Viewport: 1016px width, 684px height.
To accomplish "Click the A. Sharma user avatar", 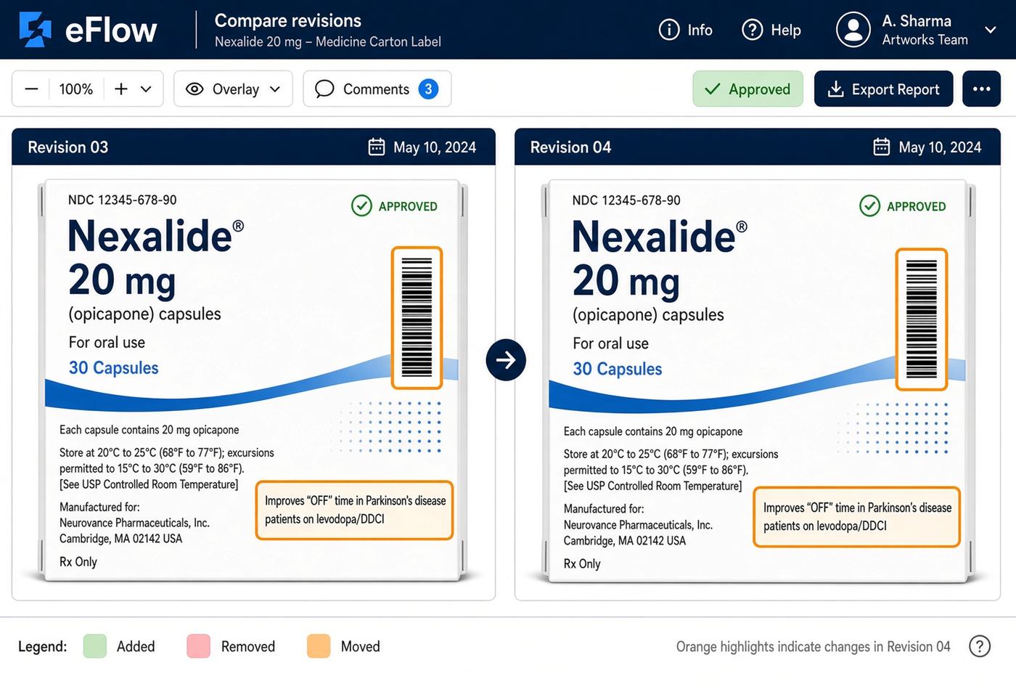I will [x=853, y=30].
